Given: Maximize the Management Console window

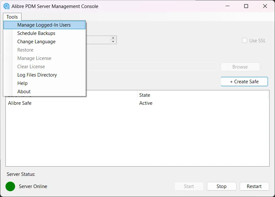Looking at the screenshot, I should tap(246, 6).
